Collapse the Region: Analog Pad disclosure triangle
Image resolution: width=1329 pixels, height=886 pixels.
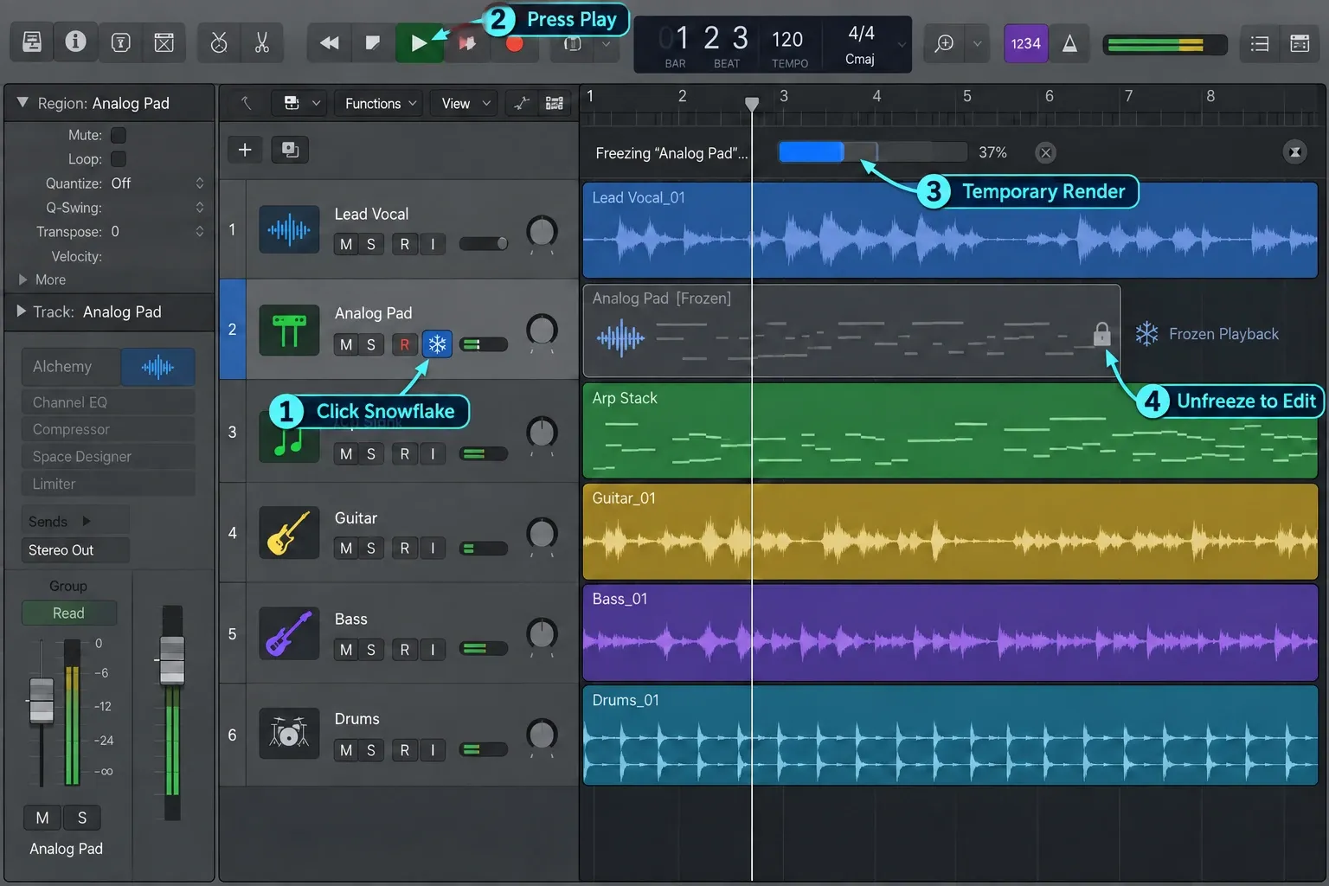[x=22, y=102]
